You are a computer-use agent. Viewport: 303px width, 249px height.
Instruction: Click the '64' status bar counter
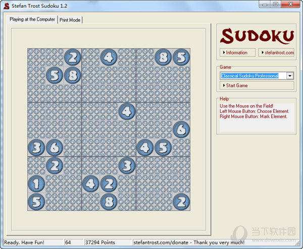pyautogui.click(x=68, y=242)
